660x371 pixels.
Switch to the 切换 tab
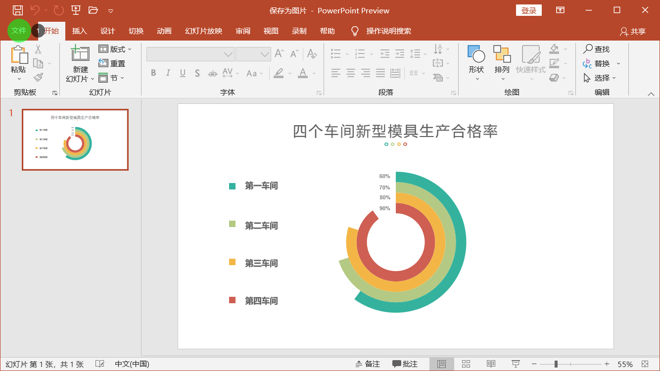[x=136, y=31]
